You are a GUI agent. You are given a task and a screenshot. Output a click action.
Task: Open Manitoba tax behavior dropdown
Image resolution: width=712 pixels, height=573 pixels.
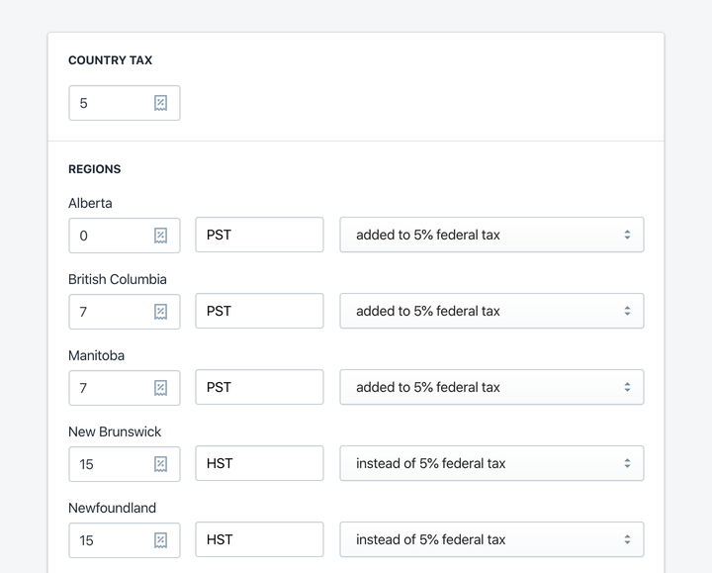(x=491, y=387)
